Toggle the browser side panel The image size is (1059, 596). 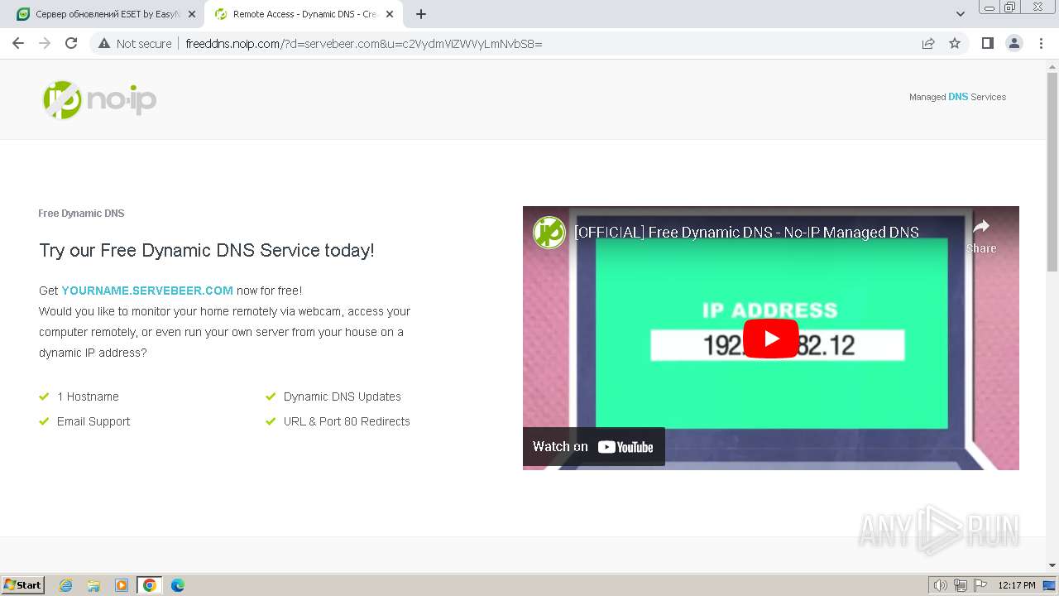coord(987,43)
